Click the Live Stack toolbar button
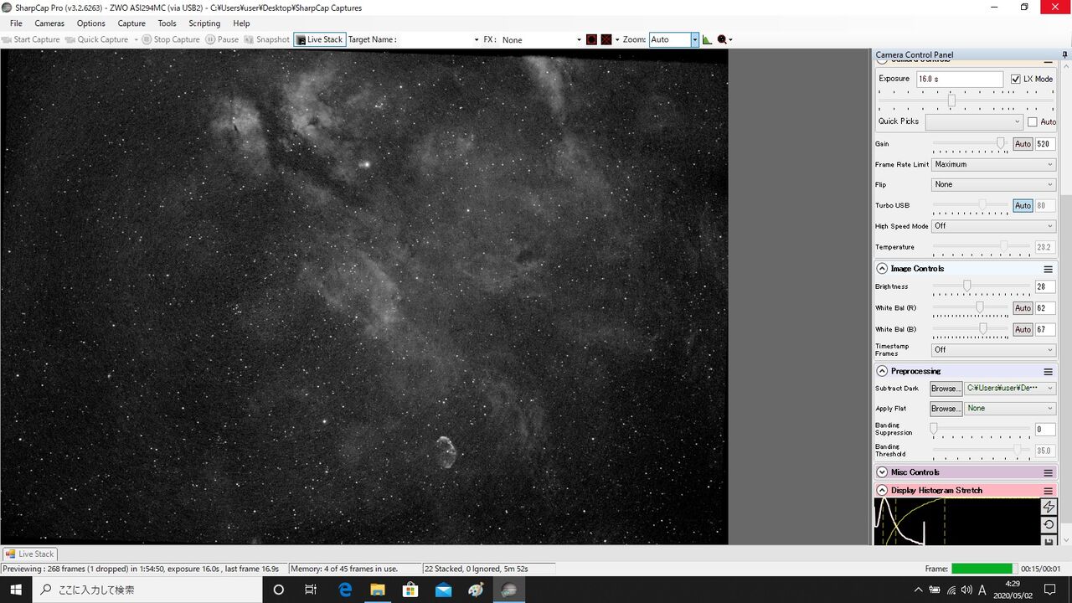Viewport: 1072px width, 603px height. click(320, 39)
